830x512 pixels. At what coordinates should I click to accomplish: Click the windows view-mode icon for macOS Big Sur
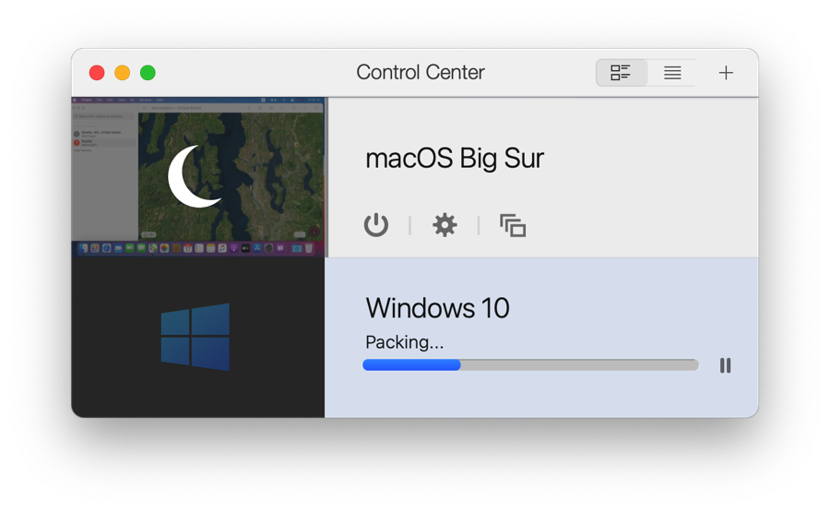[513, 225]
